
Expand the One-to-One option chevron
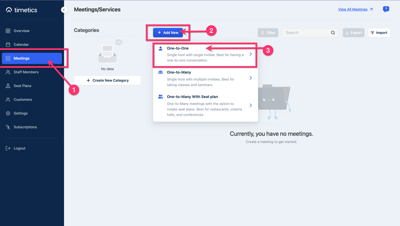[251, 54]
